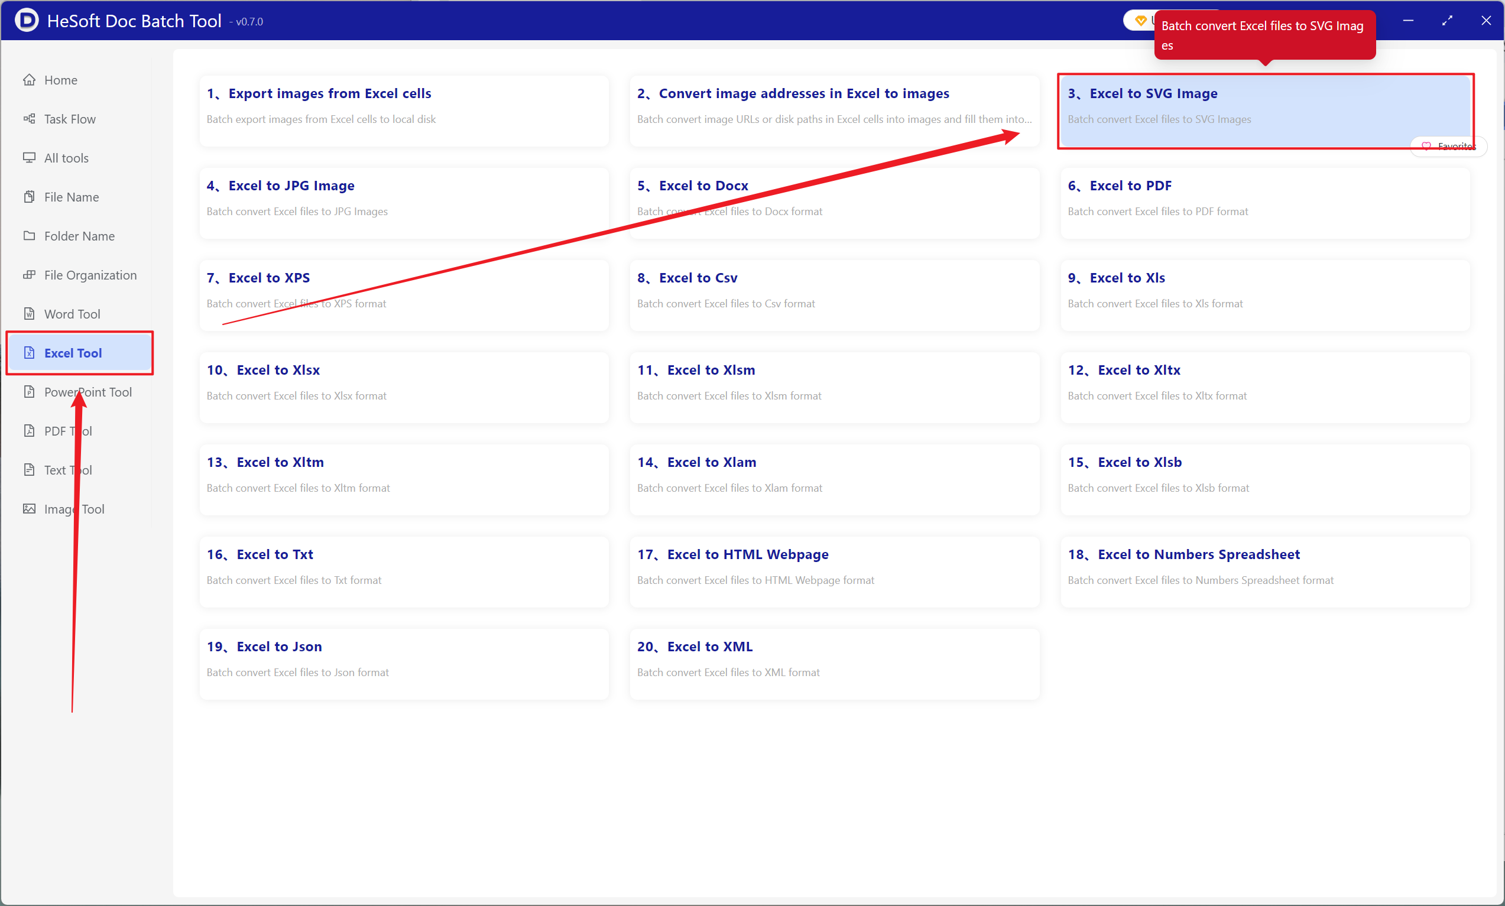Click the HeSoft logo icon
1505x906 pixels.
pyautogui.click(x=26, y=20)
